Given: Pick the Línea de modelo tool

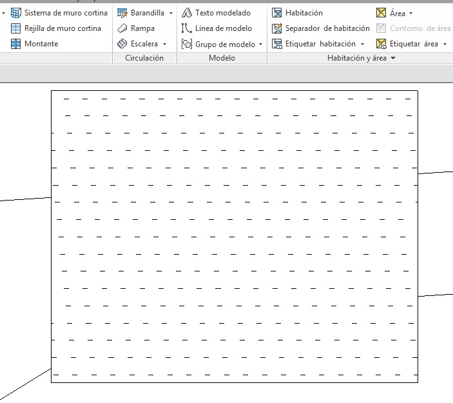Looking at the screenshot, I should click(x=223, y=28).
